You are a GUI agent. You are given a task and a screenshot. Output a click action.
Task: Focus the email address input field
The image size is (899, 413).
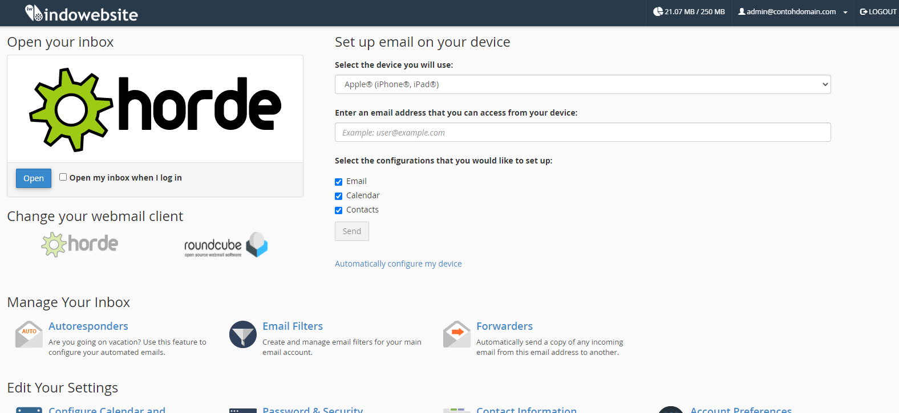pos(582,132)
